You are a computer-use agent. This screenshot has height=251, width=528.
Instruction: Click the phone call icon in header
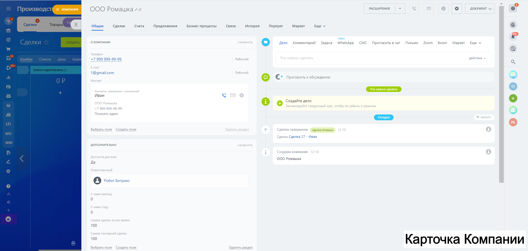tap(414, 9)
